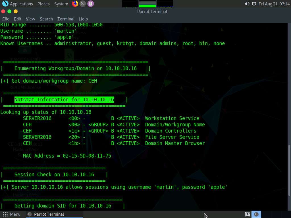This screenshot has width=291, height=218.
Task: Click the green system monitor graph applet
Action: (147, 4)
